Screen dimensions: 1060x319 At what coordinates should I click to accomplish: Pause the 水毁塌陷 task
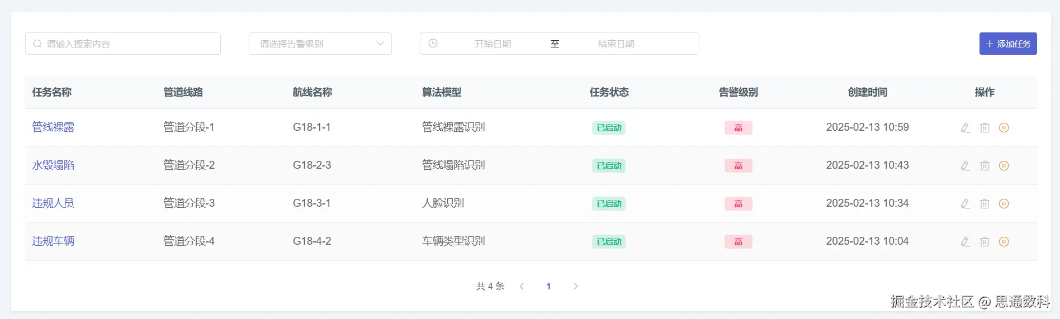coord(1004,166)
